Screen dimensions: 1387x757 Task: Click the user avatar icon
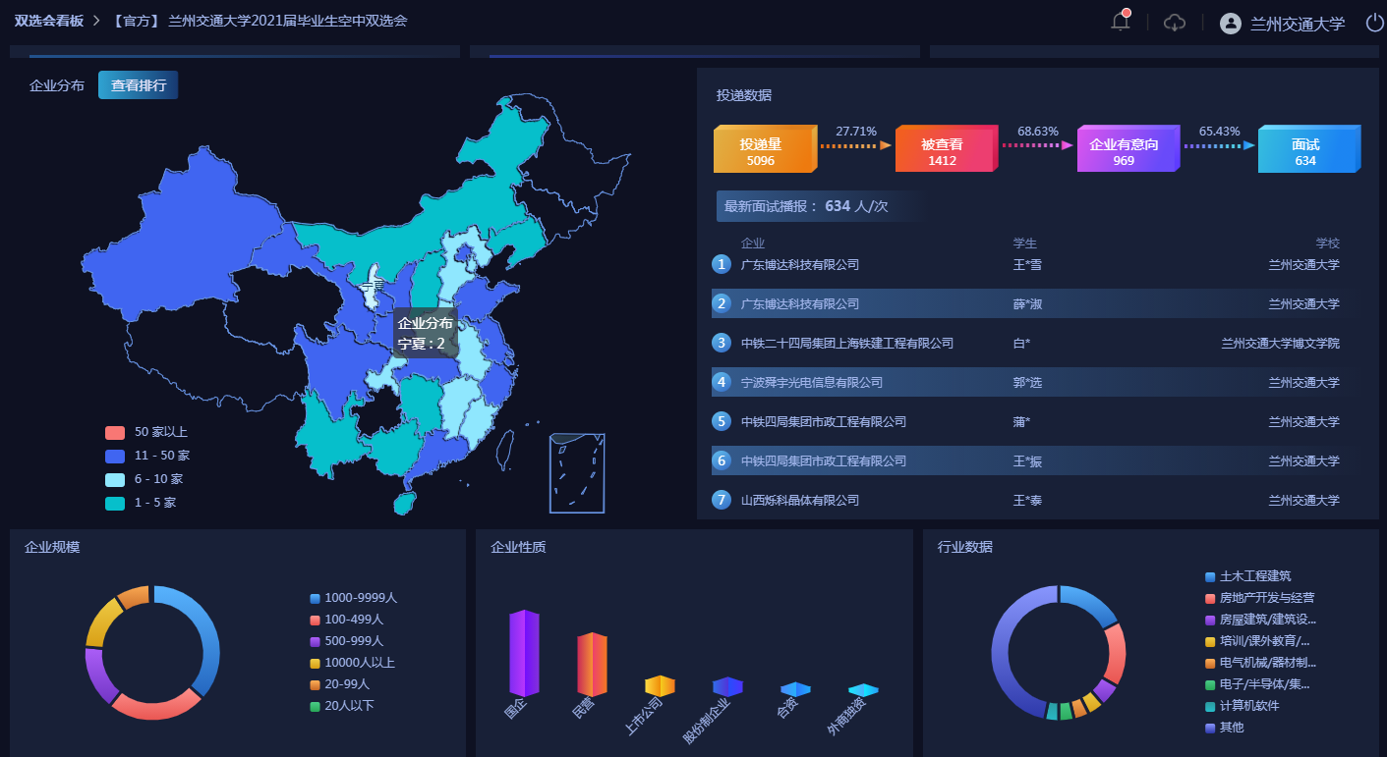point(1230,24)
